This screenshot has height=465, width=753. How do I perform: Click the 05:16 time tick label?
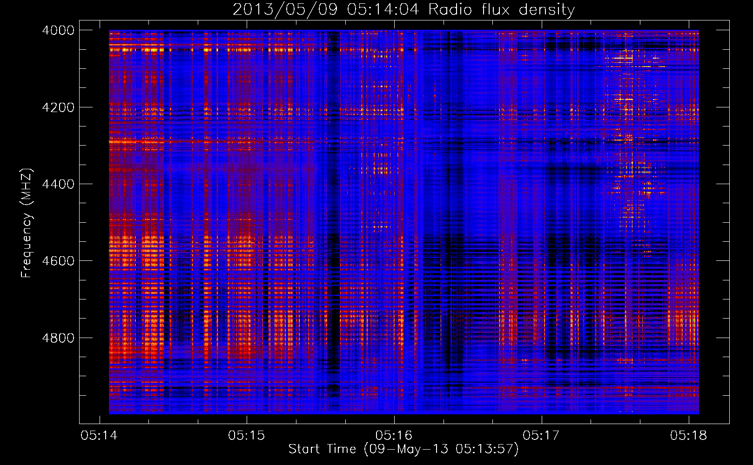pyautogui.click(x=394, y=436)
